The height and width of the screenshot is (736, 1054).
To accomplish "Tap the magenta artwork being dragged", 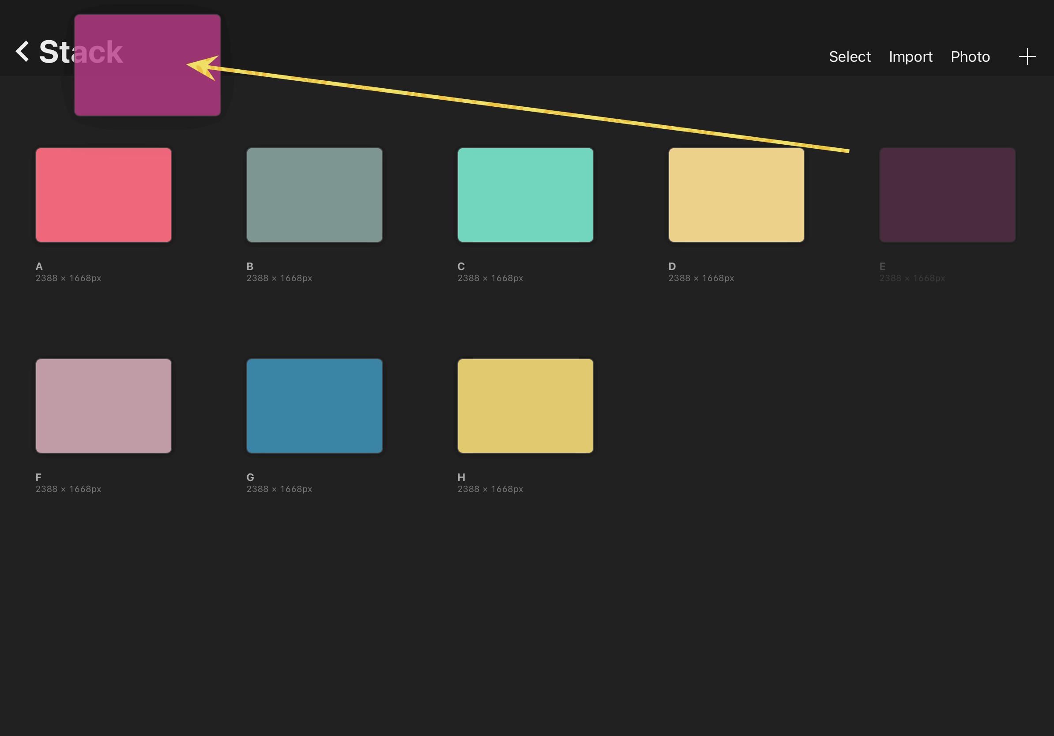I will click(148, 64).
